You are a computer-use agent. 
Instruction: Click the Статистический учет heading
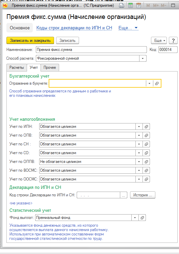30,210
